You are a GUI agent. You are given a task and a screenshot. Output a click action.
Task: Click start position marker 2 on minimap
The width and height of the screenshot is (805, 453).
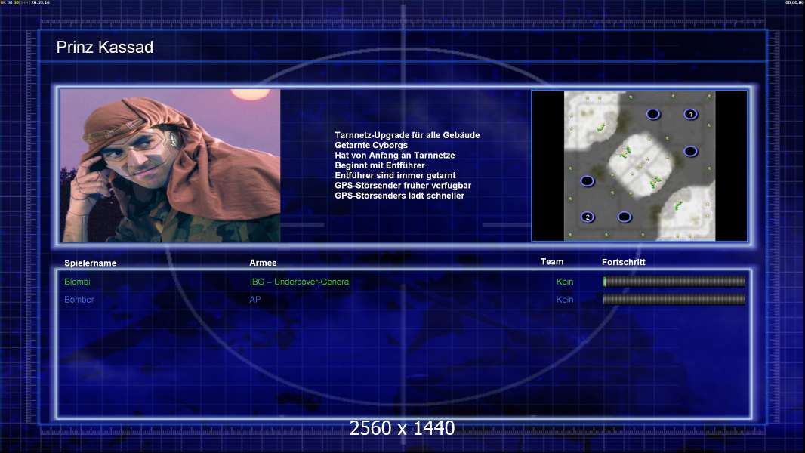click(588, 217)
